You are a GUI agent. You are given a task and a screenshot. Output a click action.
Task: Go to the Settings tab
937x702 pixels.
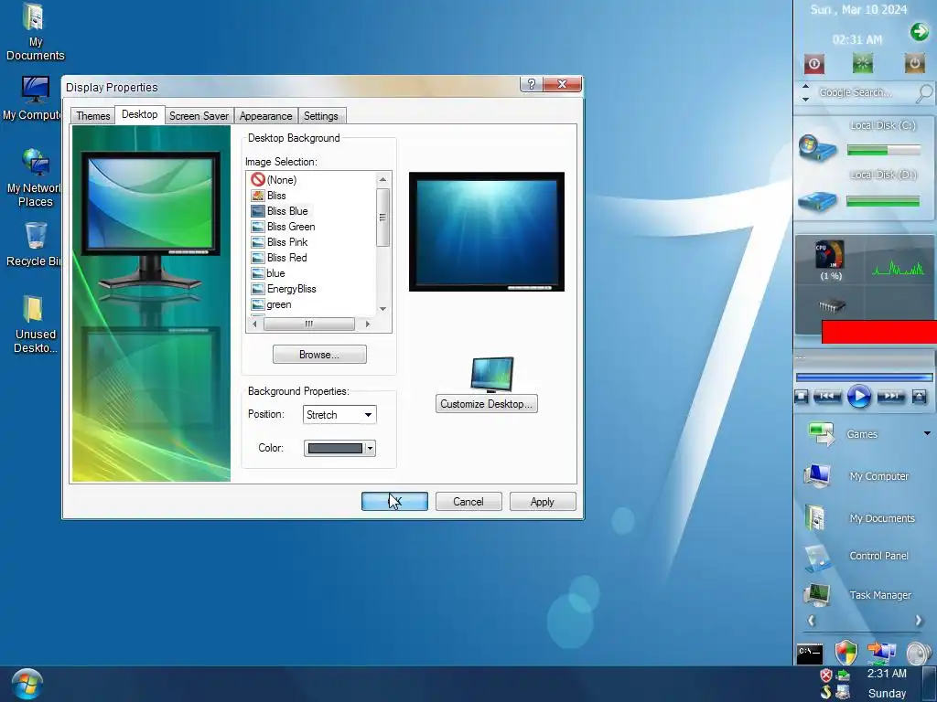[x=321, y=116]
